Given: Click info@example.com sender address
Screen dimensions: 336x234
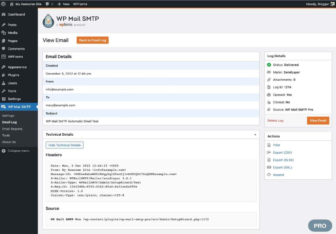Looking at the screenshot, I should 60,89.
